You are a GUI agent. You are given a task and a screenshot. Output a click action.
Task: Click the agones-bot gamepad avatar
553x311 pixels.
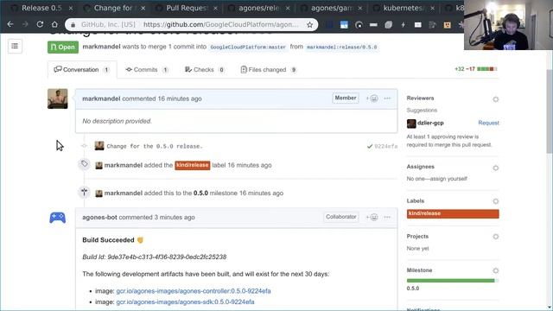58,218
